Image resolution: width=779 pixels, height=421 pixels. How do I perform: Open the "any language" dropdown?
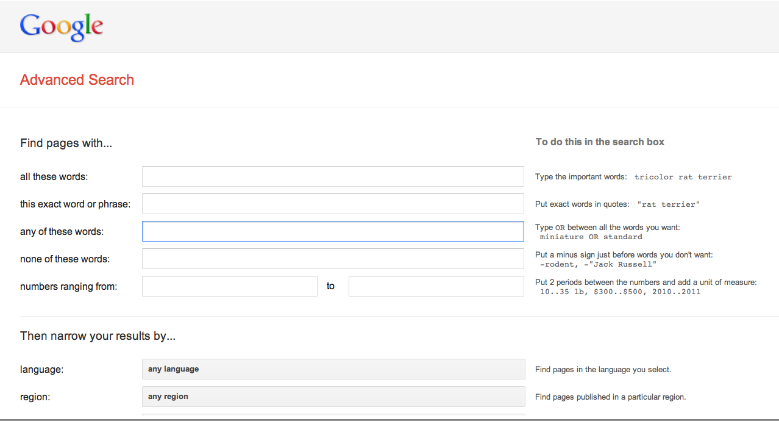click(x=333, y=369)
